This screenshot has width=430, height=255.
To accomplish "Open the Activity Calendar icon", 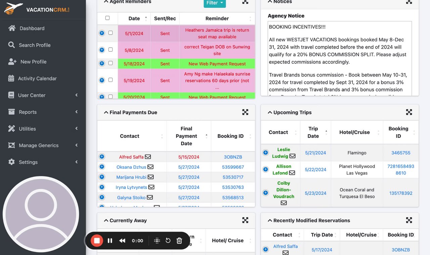I will click(x=11, y=79).
